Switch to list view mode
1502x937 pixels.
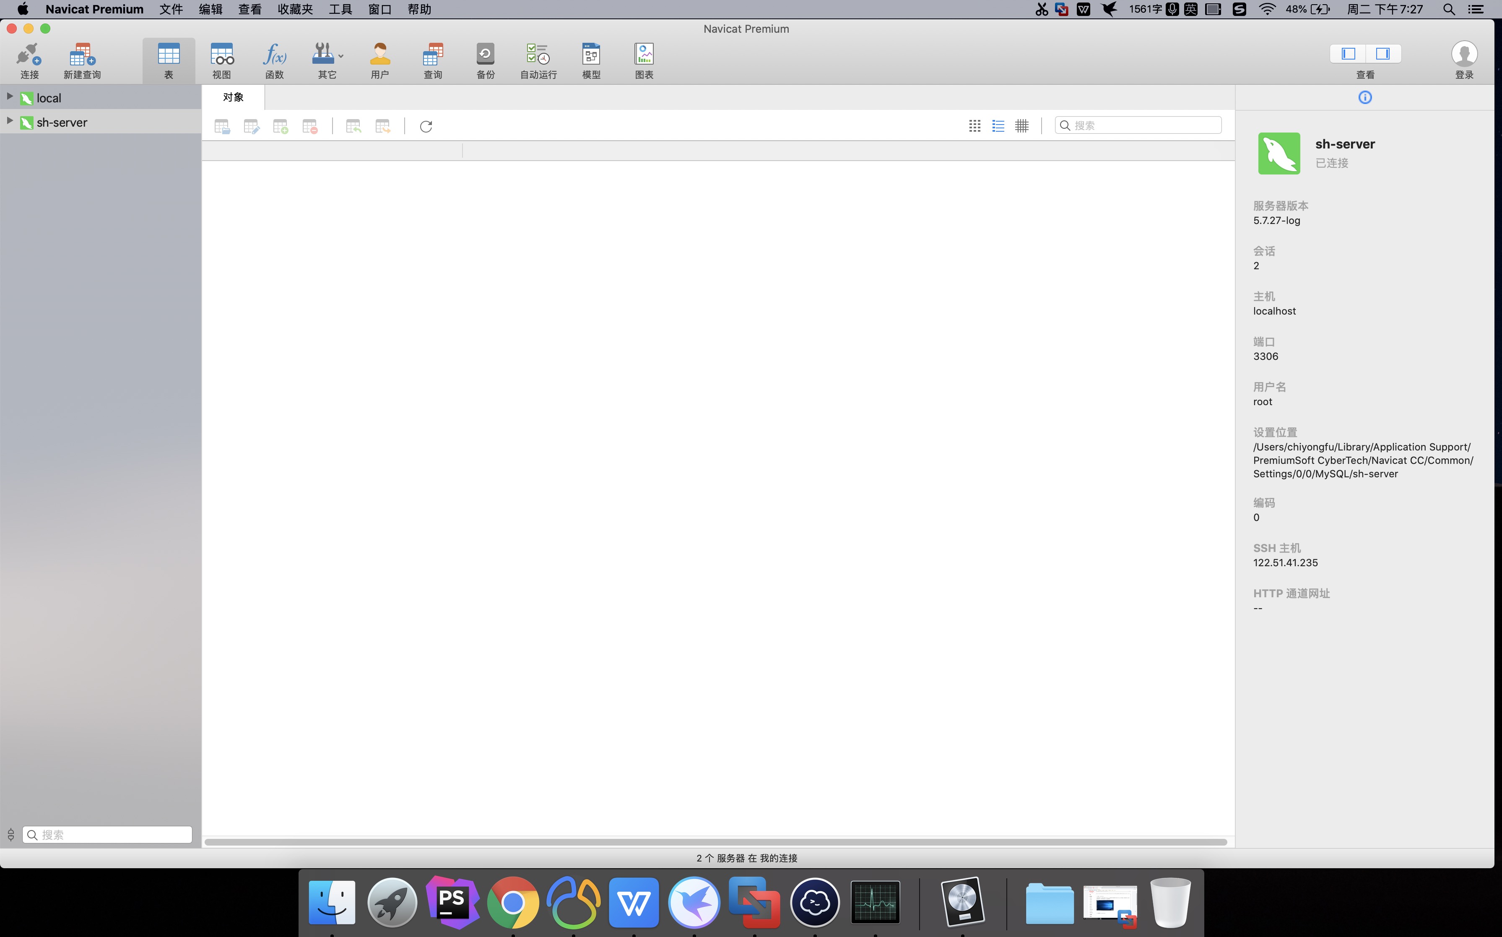(998, 126)
